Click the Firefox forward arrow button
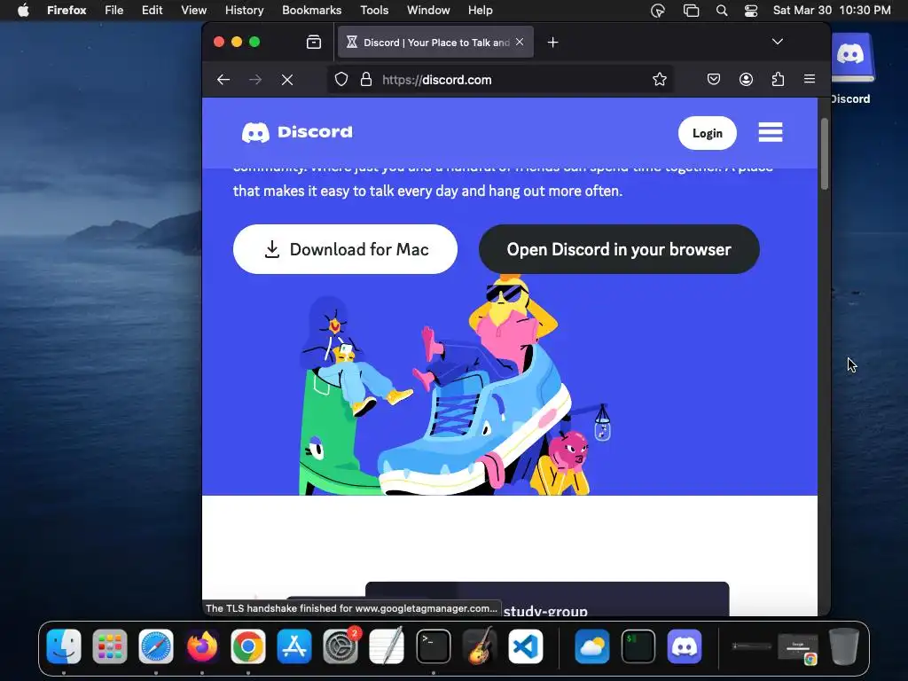908x681 pixels. pos(255,80)
